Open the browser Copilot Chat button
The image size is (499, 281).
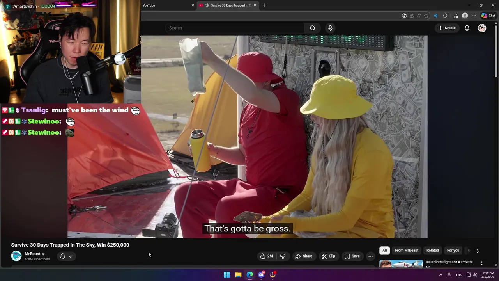(488, 16)
